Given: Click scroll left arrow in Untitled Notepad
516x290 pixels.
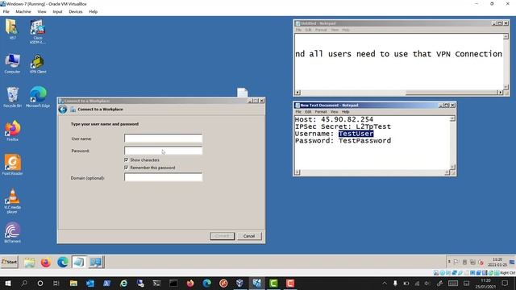Looking at the screenshot, I should click(x=298, y=93).
